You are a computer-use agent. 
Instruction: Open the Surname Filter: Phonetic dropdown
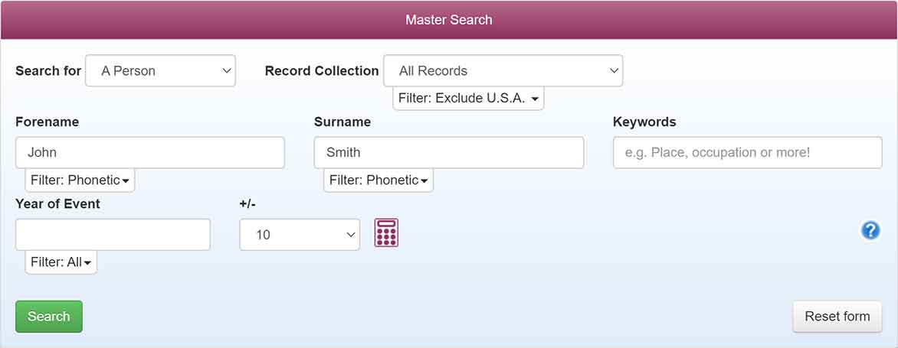[x=379, y=180]
